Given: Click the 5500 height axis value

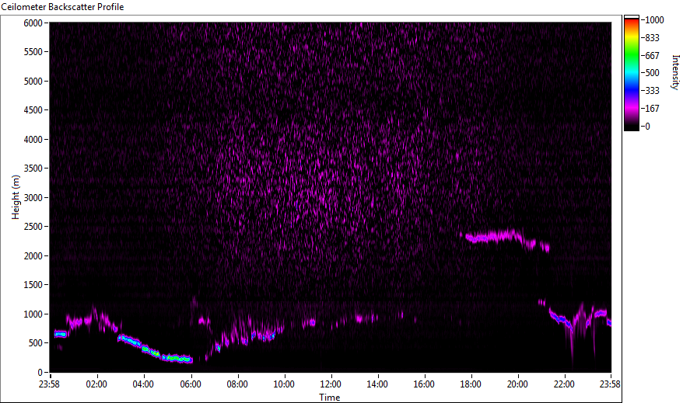Looking at the screenshot, I should point(33,52).
